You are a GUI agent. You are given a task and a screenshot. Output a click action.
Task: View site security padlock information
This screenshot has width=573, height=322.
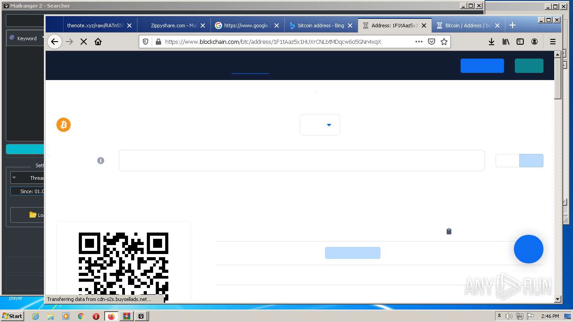pos(158,42)
